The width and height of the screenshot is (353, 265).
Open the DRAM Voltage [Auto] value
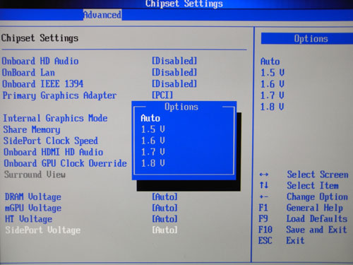coord(164,196)
